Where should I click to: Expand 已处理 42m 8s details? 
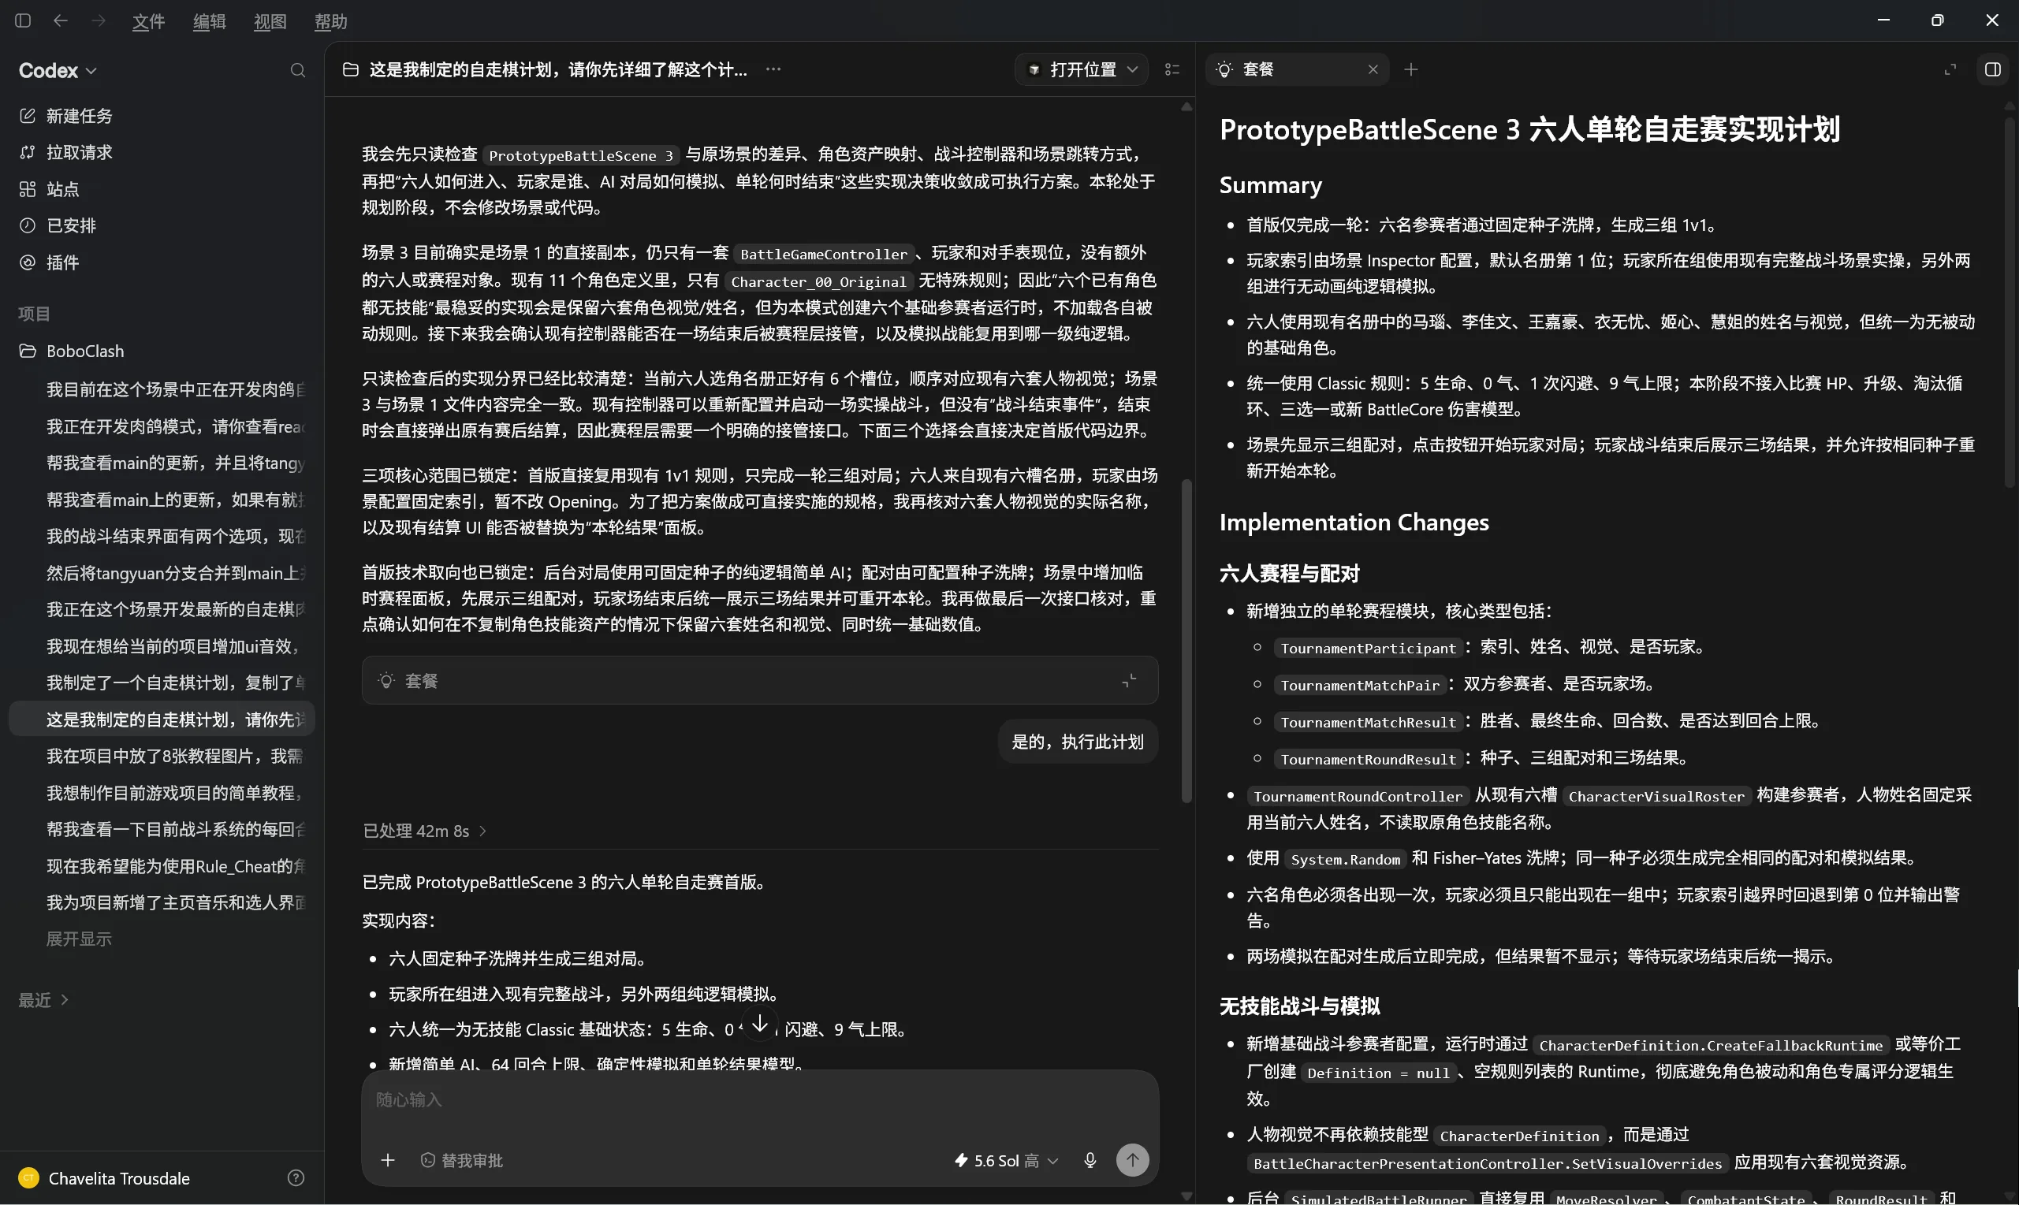pyautogui.click(x=425, y=831)
